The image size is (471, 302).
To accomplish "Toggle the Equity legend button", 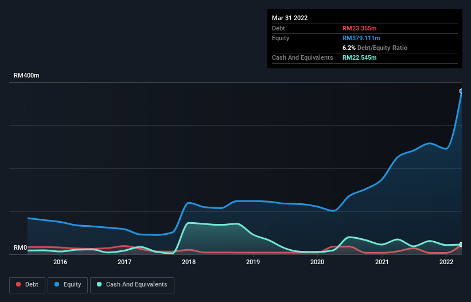I will 68,285.
